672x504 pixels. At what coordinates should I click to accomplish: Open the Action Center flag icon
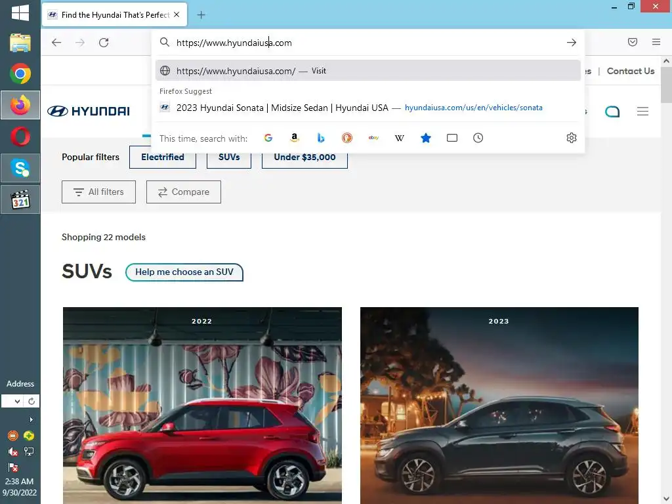tap(13, 467)
